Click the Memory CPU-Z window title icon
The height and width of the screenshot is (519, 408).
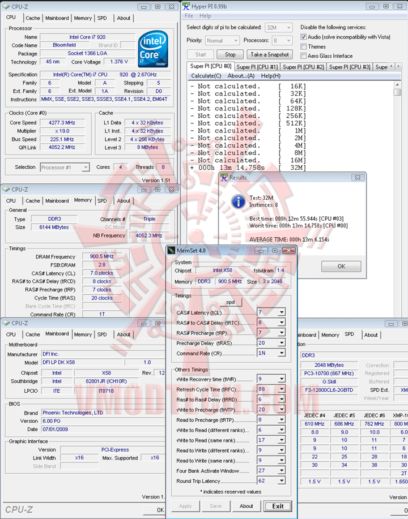[x=6, y=190]
